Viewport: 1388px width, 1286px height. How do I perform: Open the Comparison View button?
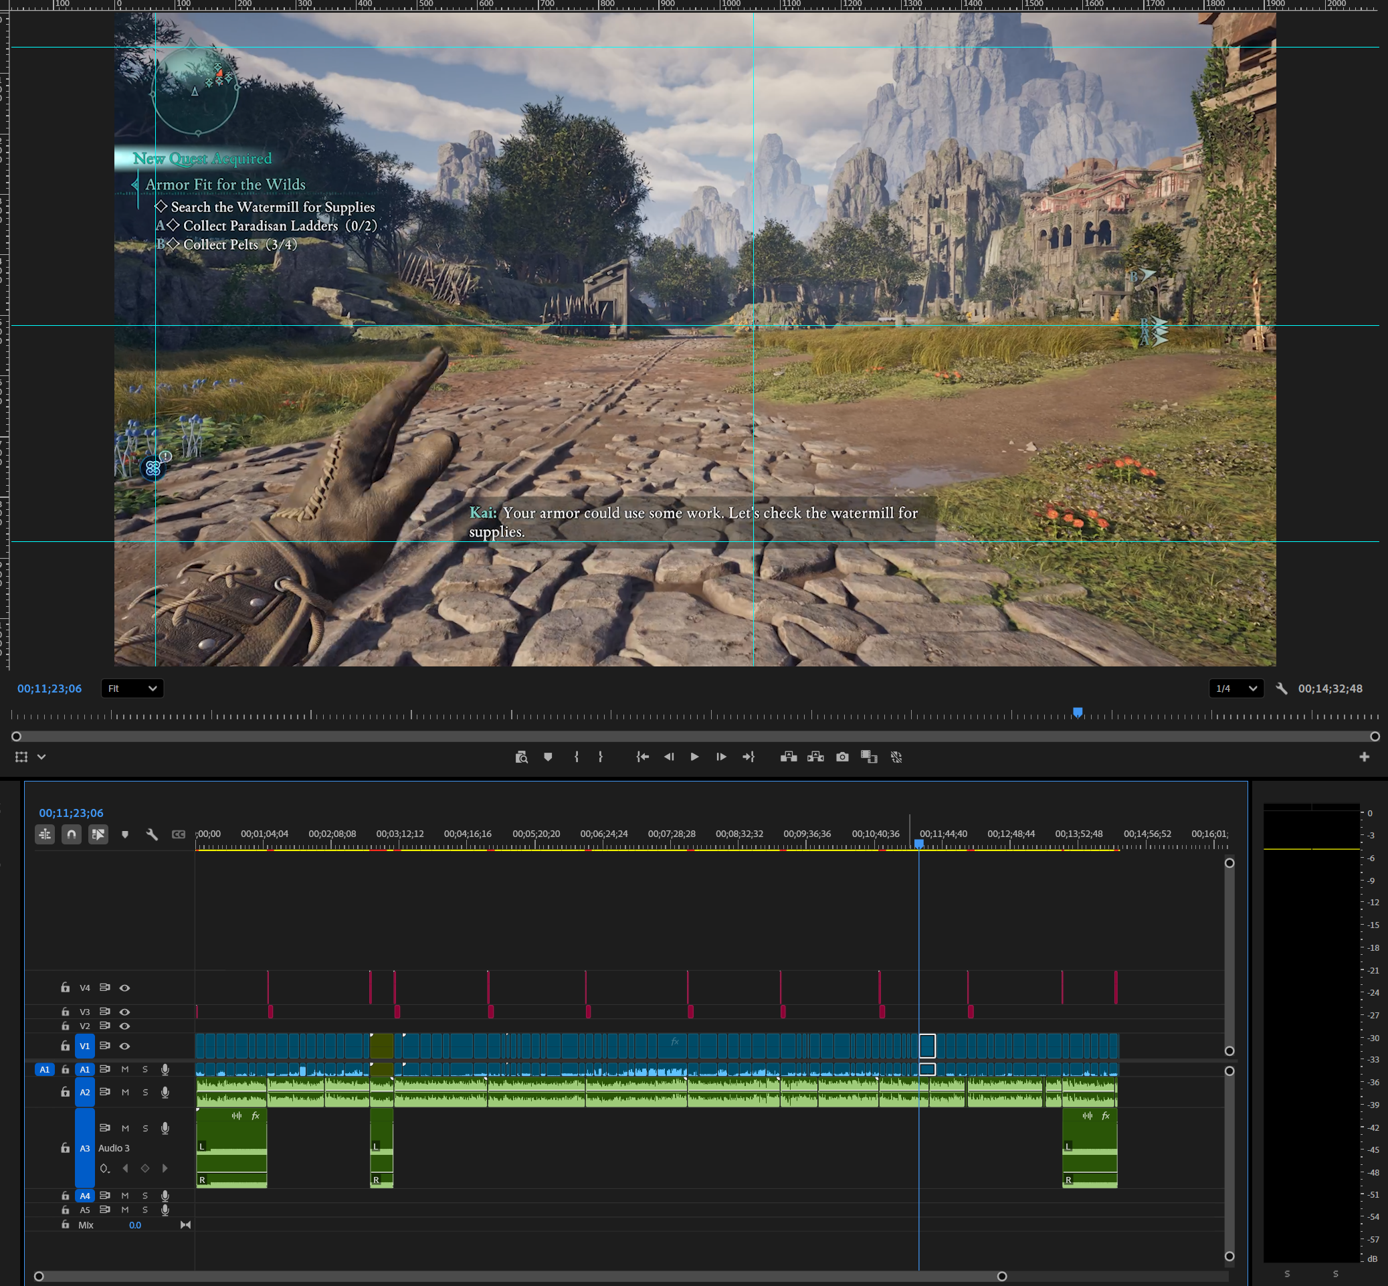tap(869, 757)
